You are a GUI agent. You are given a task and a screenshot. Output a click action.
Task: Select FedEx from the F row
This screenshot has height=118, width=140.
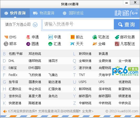(13, 75)
